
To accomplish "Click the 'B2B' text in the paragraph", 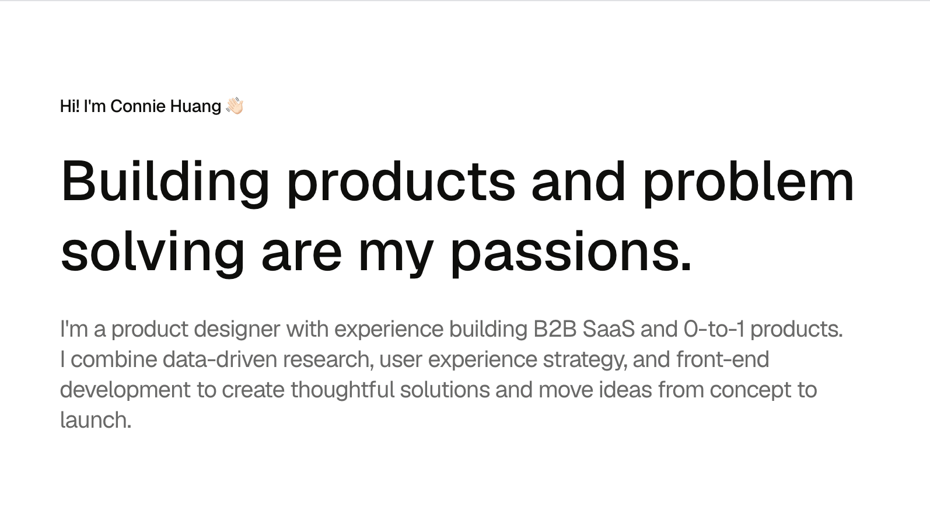I will point(554,329).
